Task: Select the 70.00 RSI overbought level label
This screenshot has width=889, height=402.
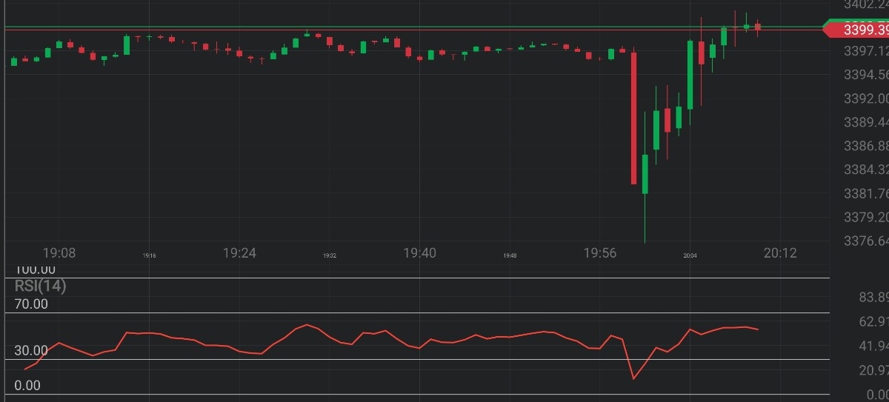Action: (x=31, y=304)
